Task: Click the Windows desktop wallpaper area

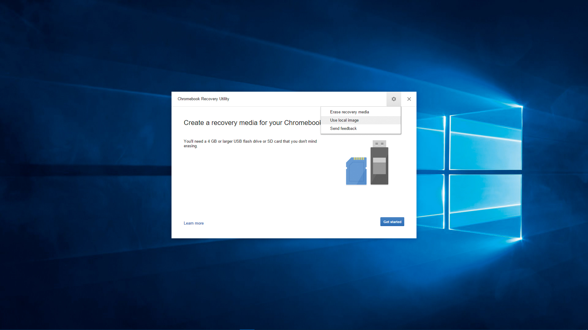Action: (x=92, y=275)
